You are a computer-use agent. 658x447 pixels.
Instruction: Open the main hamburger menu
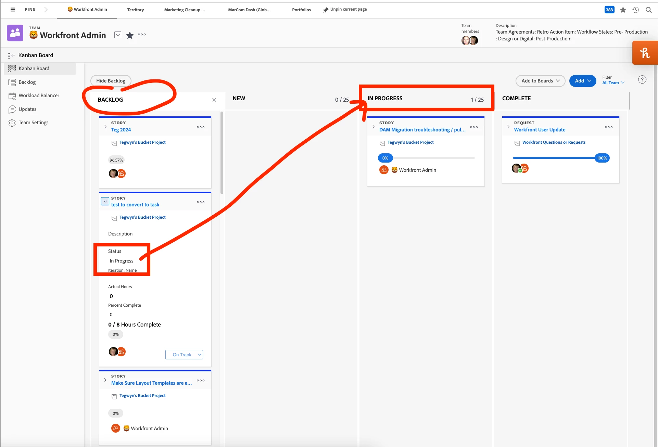pyautogui.click(x=13, y=10)
